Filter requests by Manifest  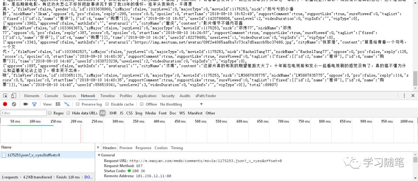click(195, 113)
